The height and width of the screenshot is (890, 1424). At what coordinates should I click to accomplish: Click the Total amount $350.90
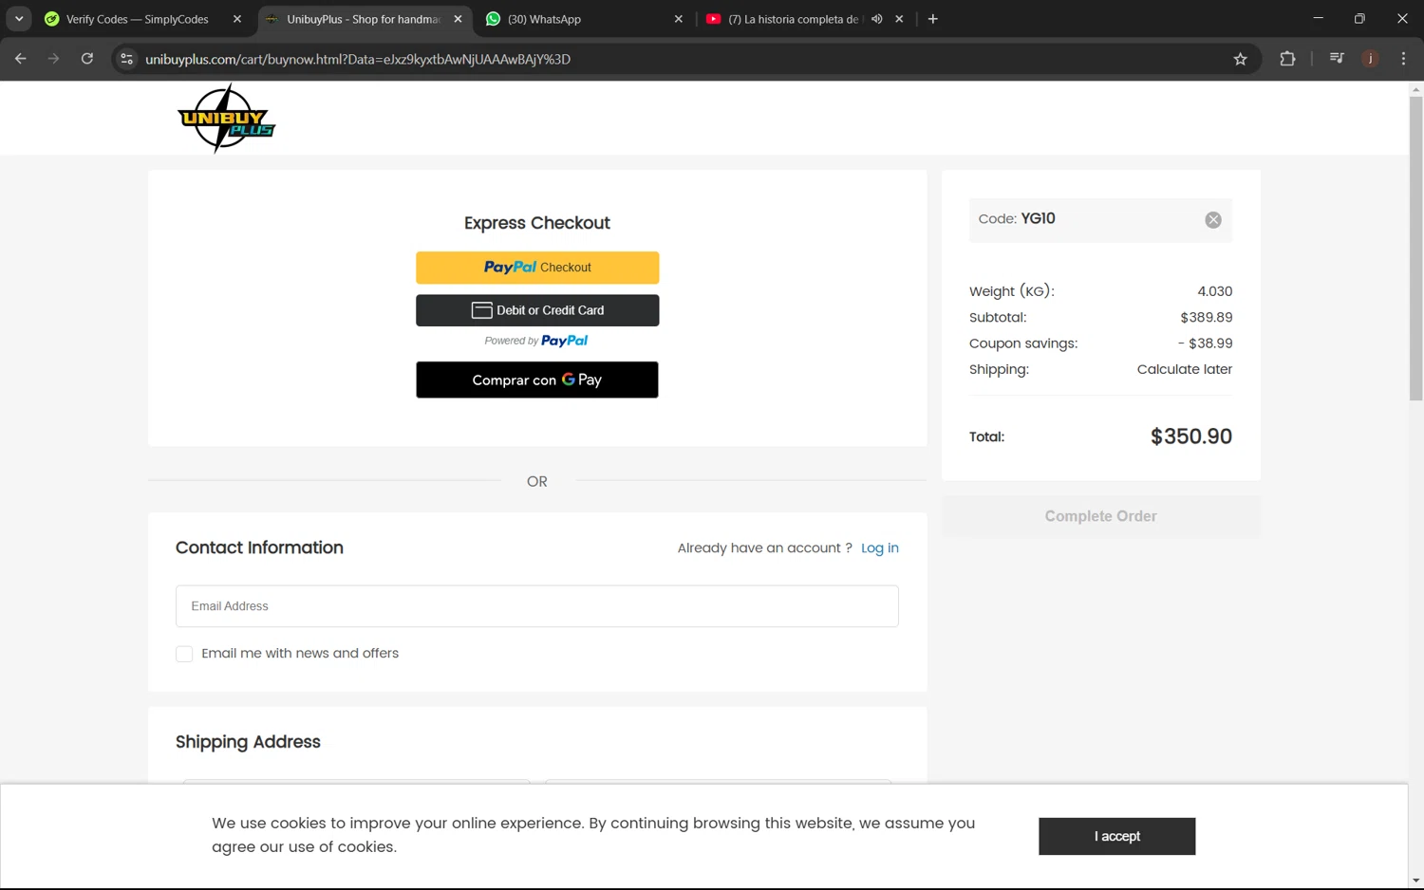pos(1190,436)
